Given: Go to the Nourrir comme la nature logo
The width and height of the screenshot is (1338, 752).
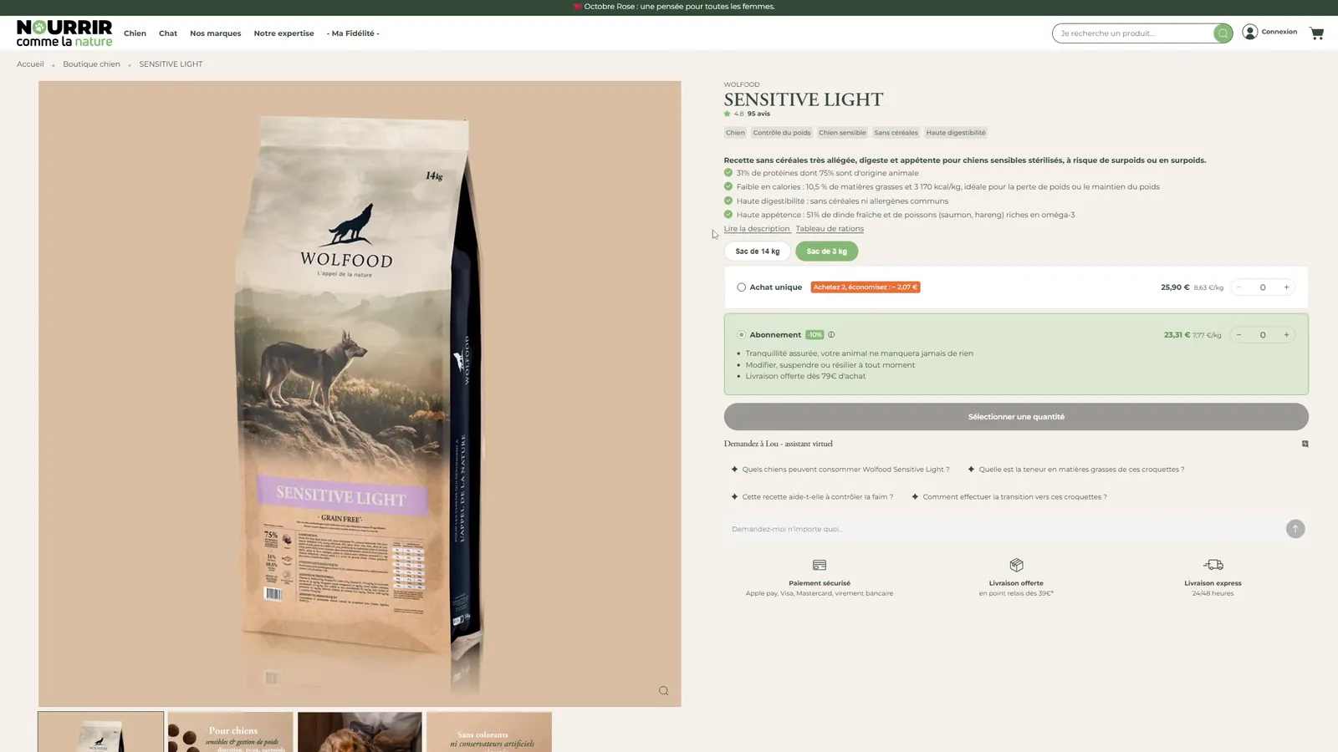Looking at the screenshot, I should click(64, 33).
